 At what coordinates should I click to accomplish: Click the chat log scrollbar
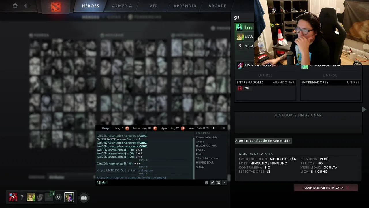194,158
